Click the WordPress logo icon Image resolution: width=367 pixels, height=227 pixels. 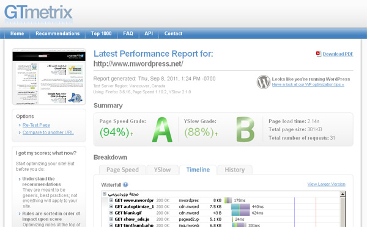(x=263, y=82)
